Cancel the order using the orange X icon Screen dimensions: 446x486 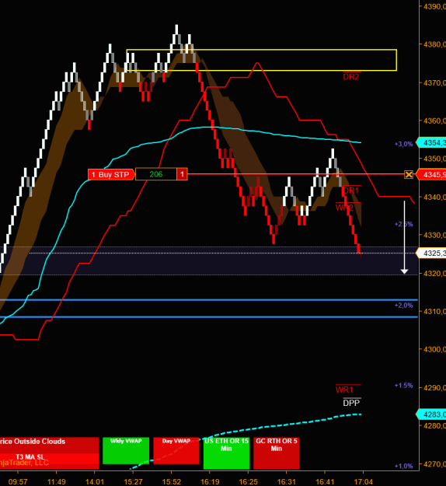409,174
